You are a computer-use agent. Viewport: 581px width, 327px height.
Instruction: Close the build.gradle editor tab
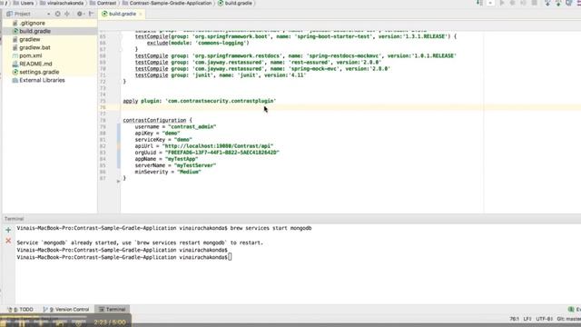(x=141, y=15)
